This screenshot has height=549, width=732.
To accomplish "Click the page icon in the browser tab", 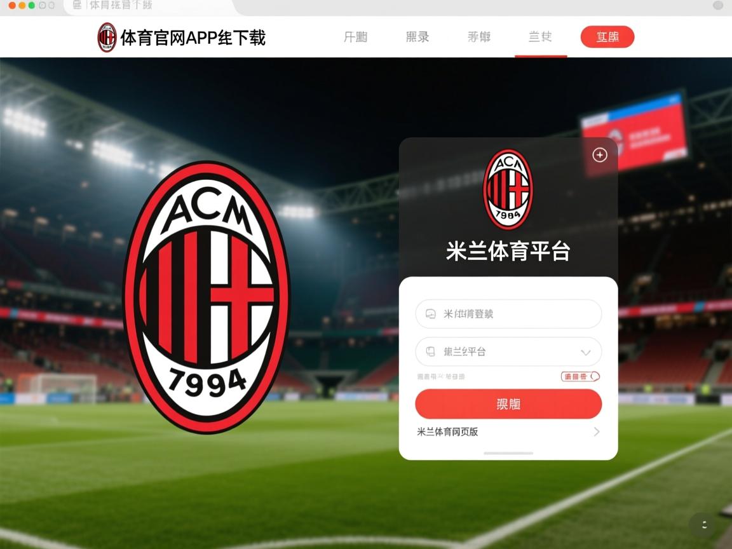I will (78, 5).
